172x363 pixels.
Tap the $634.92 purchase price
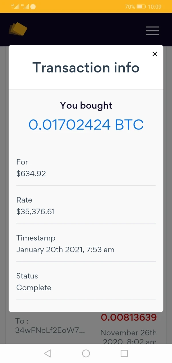31,174
